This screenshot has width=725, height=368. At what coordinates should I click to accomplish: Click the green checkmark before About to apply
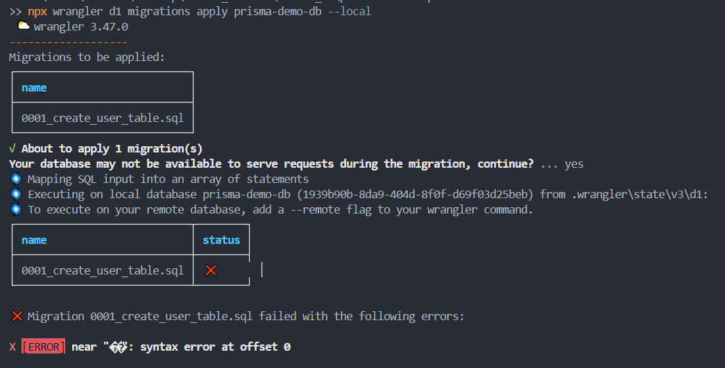[12, 148]
